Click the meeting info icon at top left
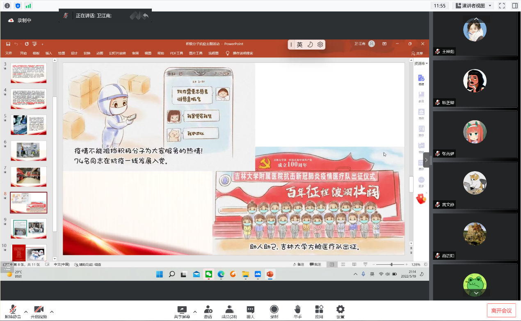 point(7,6)
